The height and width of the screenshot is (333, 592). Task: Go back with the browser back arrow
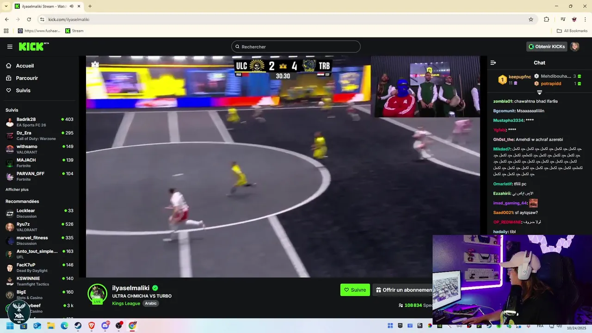[7, 19]
